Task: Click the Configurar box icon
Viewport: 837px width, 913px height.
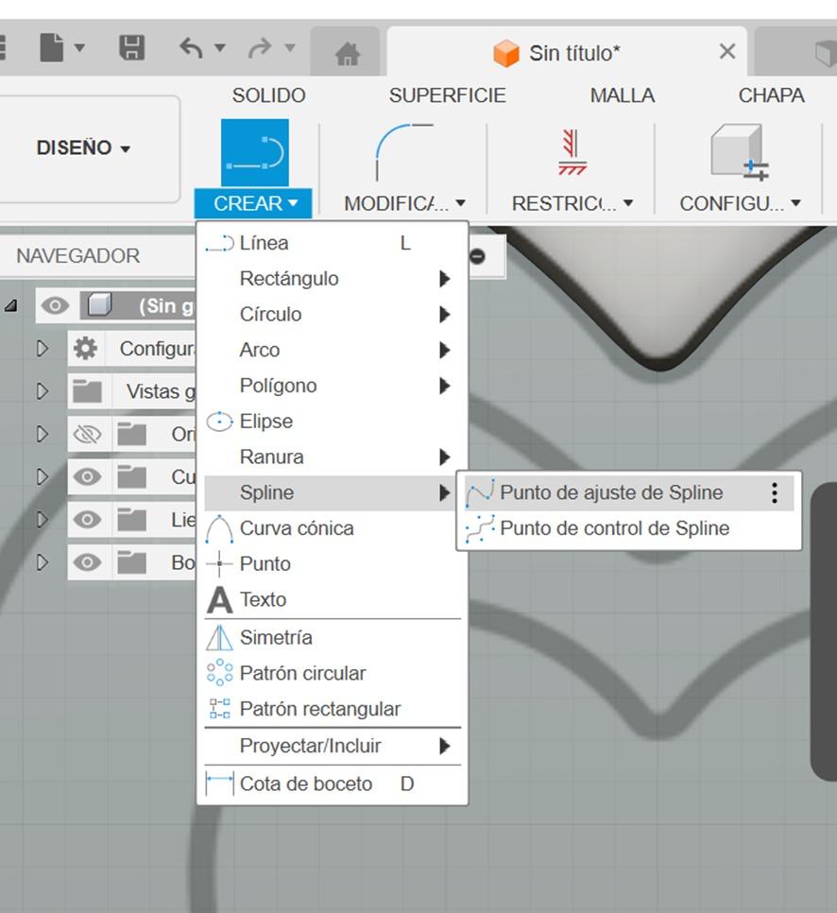Action: pos(739,152)
